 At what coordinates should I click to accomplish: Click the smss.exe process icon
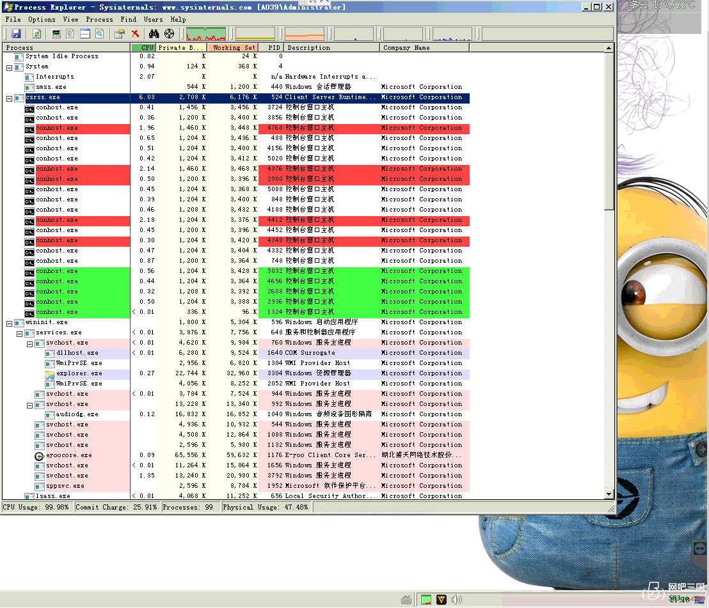[29, 88]
